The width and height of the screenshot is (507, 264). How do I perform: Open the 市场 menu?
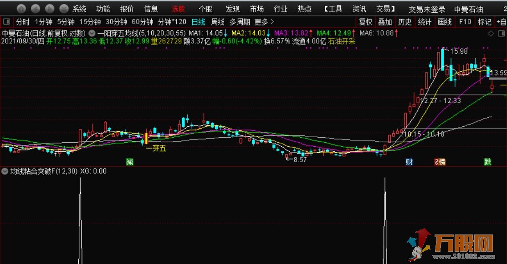tap(257, 9)
